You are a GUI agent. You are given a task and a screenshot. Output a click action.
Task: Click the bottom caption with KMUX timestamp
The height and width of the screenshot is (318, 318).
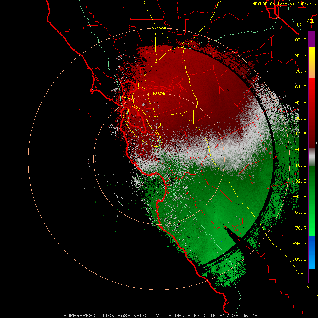[x=161, y=316]
